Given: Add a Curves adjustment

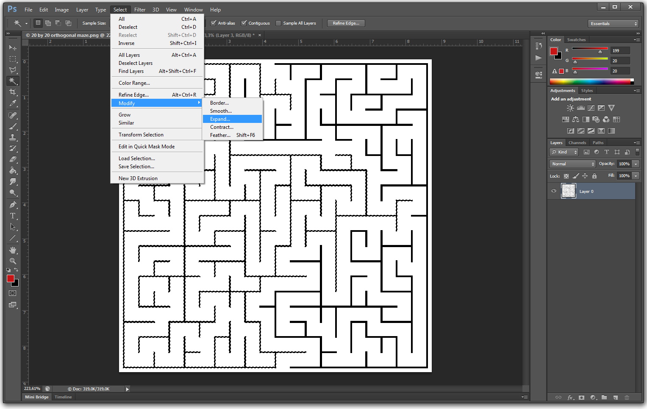Looking at the screenshot, I should [591, 108].
